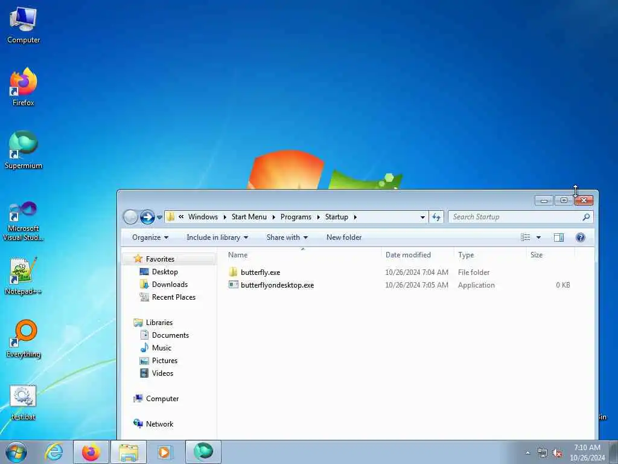Select the Microsoft Visual Studio desktop shortcut
Screen dimensions: 618x464
pos(24,221)
